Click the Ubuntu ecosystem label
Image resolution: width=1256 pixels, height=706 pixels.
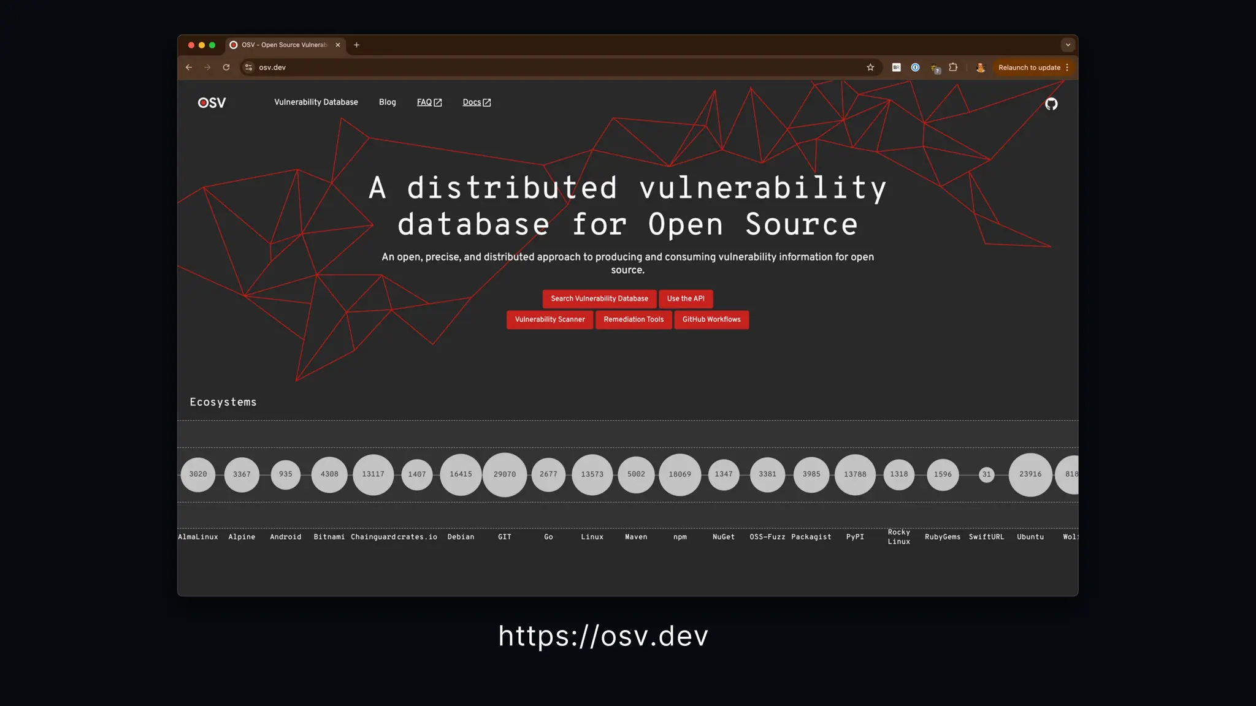1030,537
